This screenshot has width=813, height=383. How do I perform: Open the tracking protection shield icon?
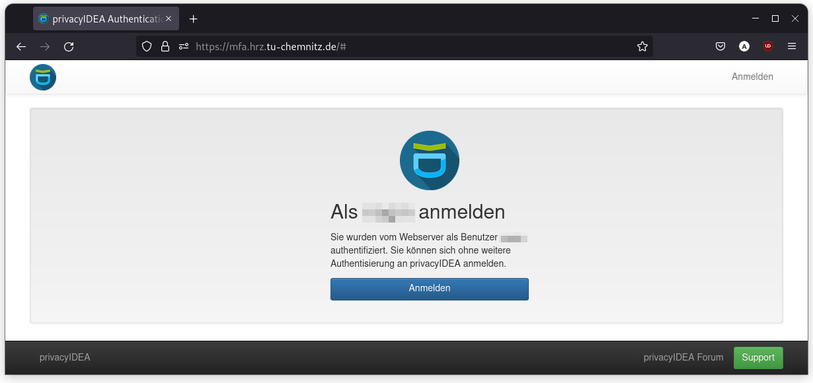point(147,46)
